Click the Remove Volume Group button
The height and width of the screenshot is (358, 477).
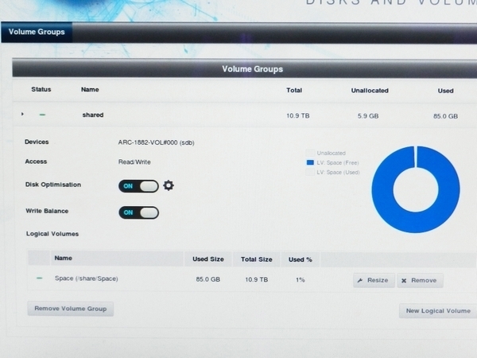coord(71,309)
